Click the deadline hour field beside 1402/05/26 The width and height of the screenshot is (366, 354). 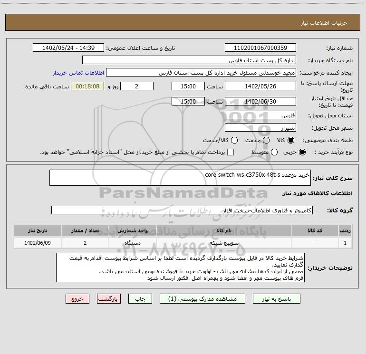coord(188,86)
